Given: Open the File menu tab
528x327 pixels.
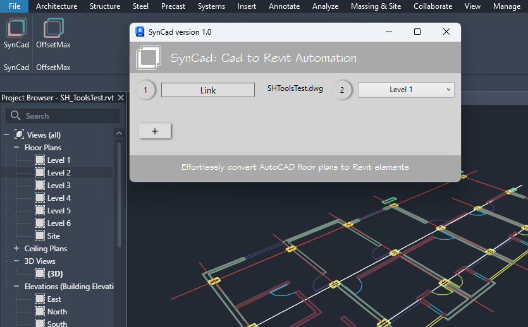Looking at the screenshot, I should 15,6.
